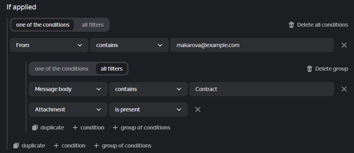The image size is (354, 153).
Task: Remove the From makarova@example.com condition
Action: coord(344,45)
